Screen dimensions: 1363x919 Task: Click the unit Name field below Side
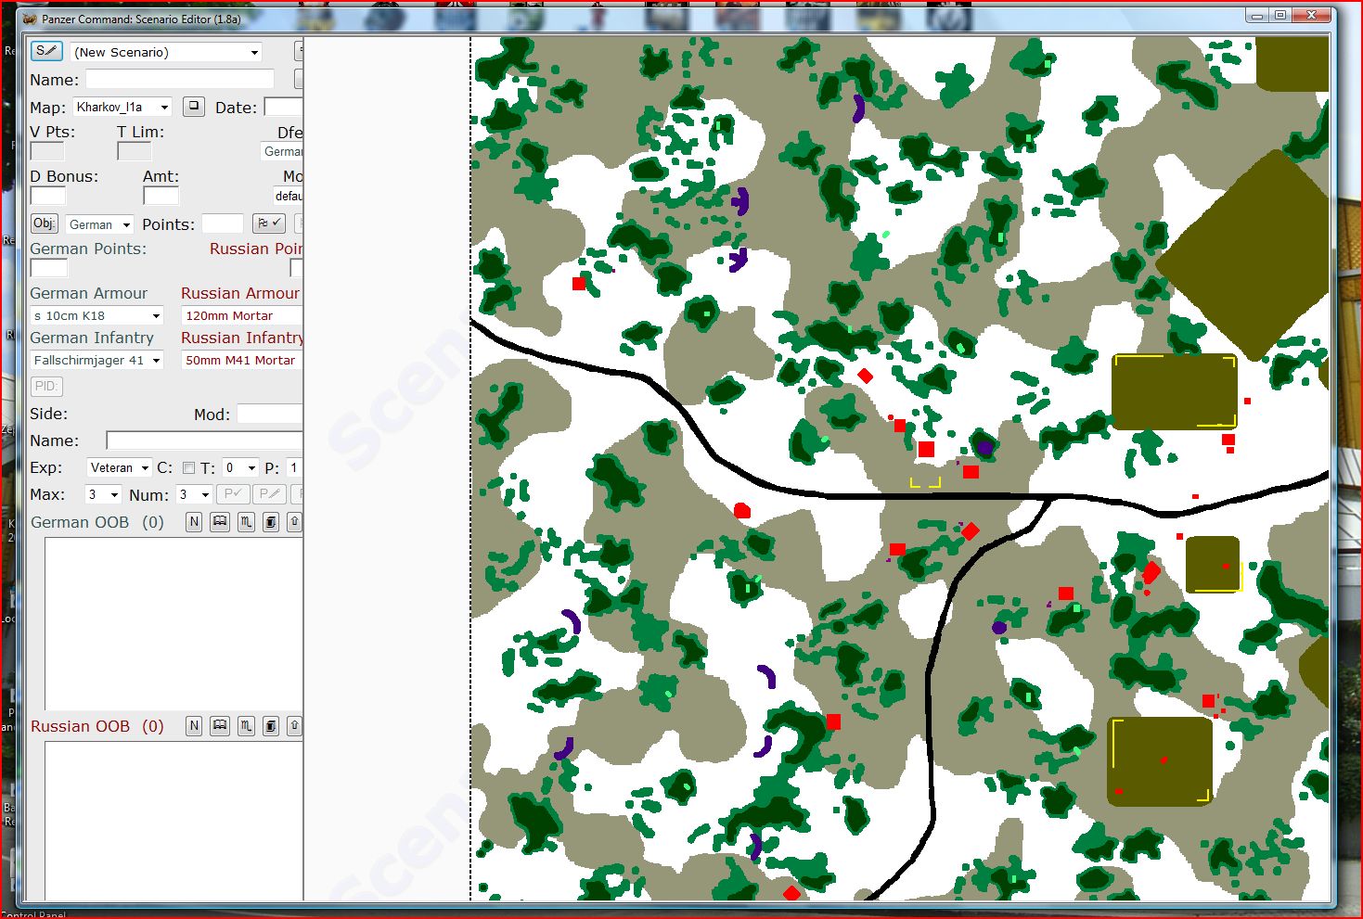(205, 440)
